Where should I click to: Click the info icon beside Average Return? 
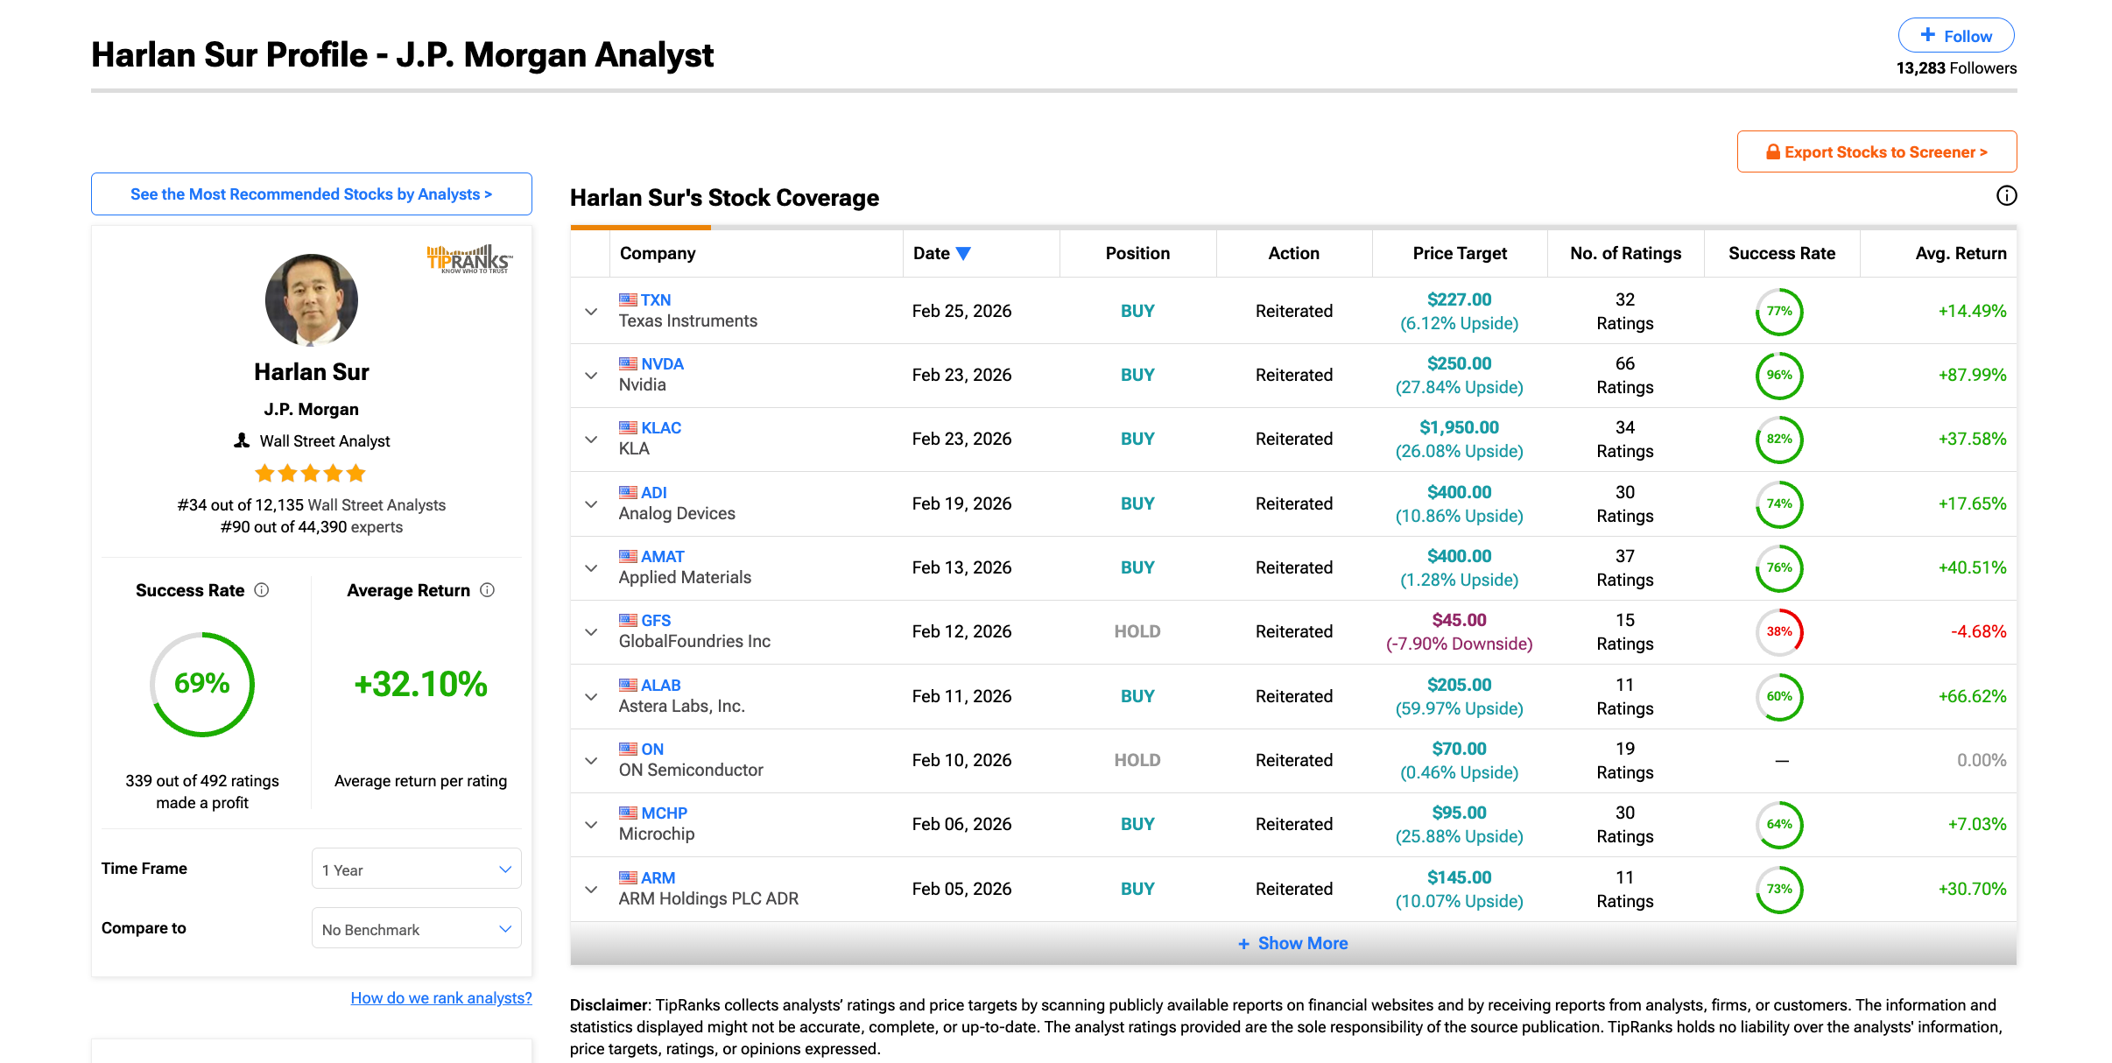pyautogui.click(x=488, y=590)
